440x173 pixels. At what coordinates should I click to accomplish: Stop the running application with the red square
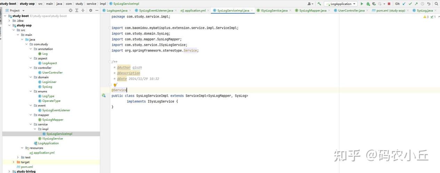389,4
